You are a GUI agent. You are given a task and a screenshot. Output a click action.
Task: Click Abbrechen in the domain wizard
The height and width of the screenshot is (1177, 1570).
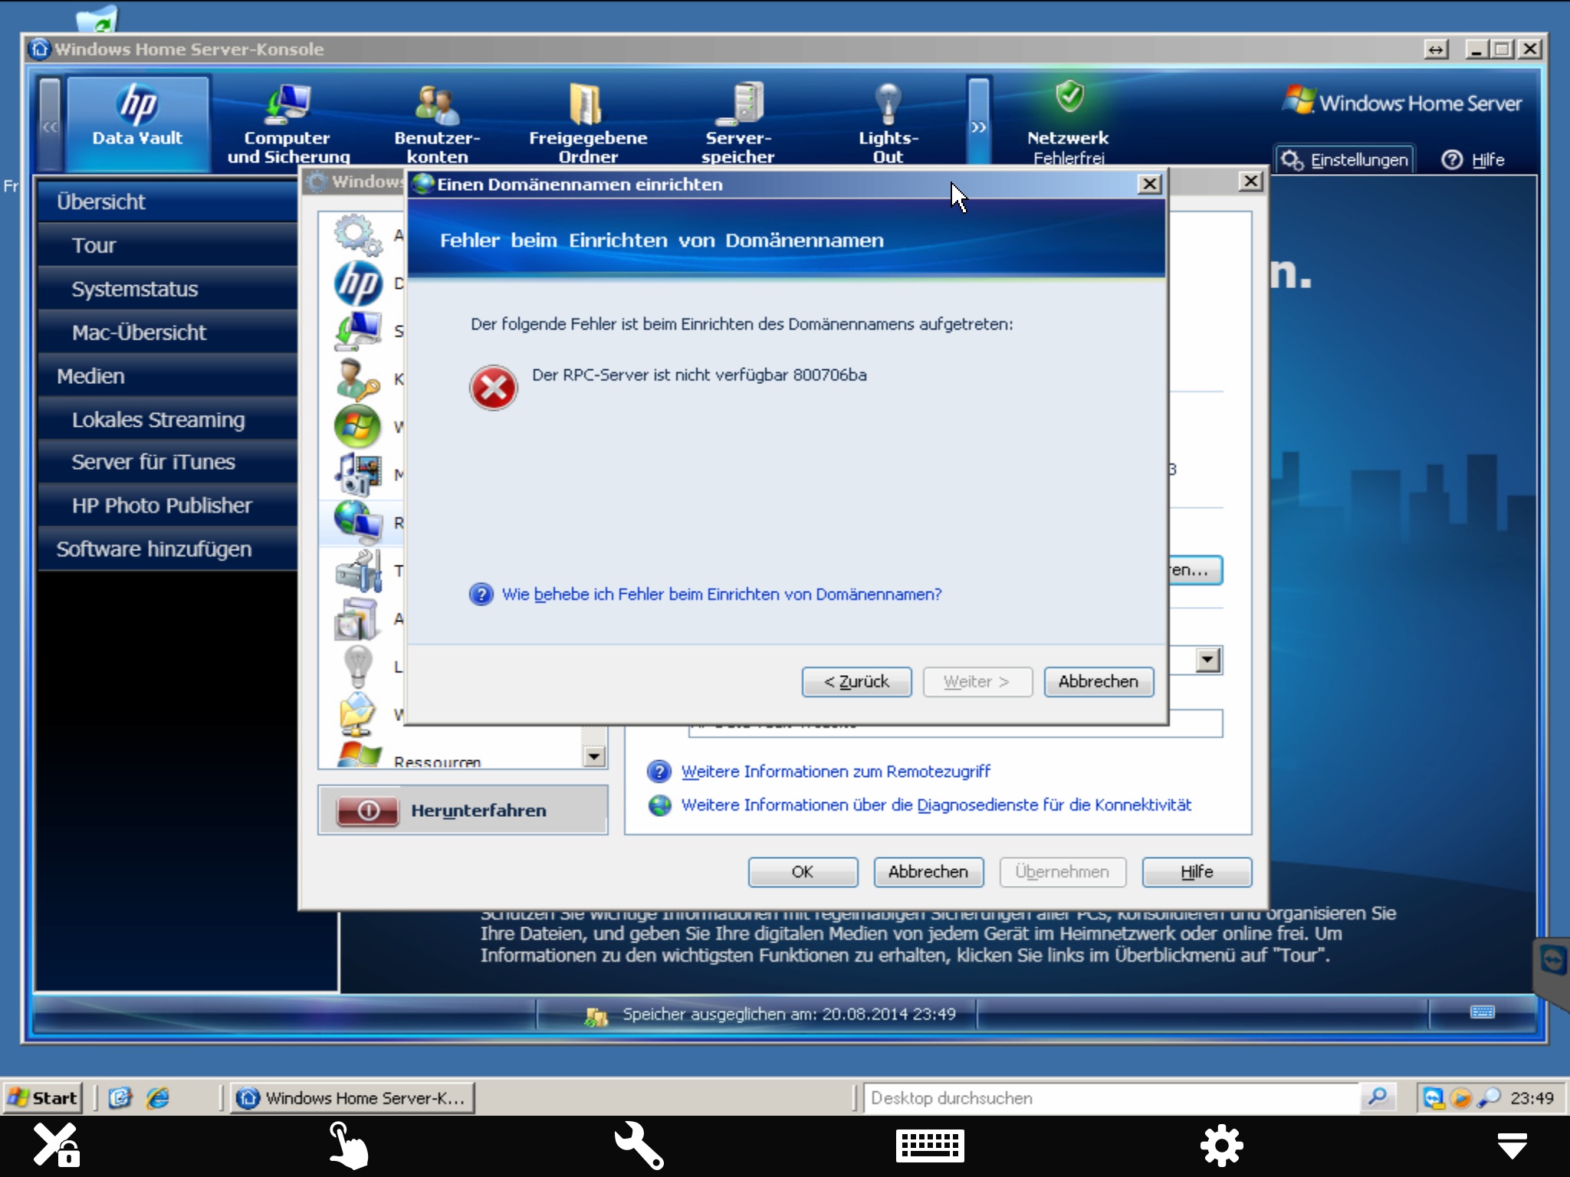tap(1099, 681)
